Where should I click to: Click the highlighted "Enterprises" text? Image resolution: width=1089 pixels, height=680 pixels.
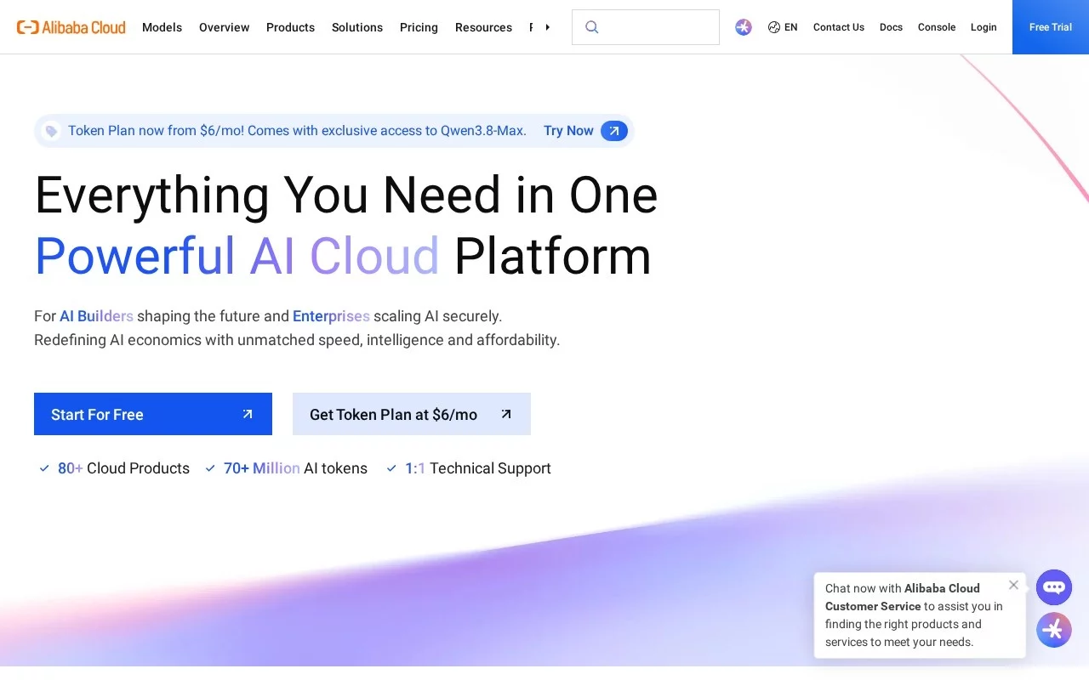point(331,316)
